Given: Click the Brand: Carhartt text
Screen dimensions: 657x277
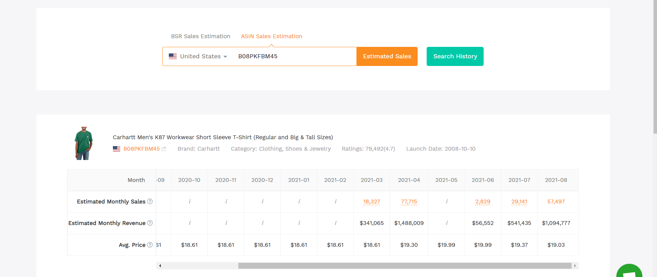Looking at the screenshot, I should pyautogui.click(x=199, y=149).
